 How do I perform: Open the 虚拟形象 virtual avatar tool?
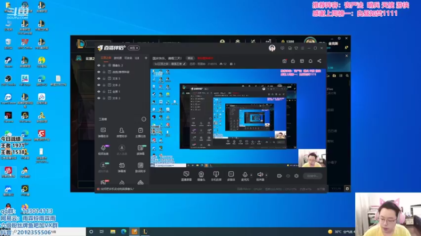point(103,167)
